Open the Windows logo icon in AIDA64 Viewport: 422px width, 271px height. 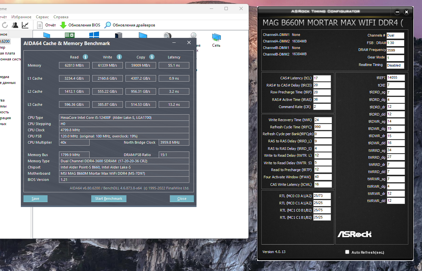point(94,35)
